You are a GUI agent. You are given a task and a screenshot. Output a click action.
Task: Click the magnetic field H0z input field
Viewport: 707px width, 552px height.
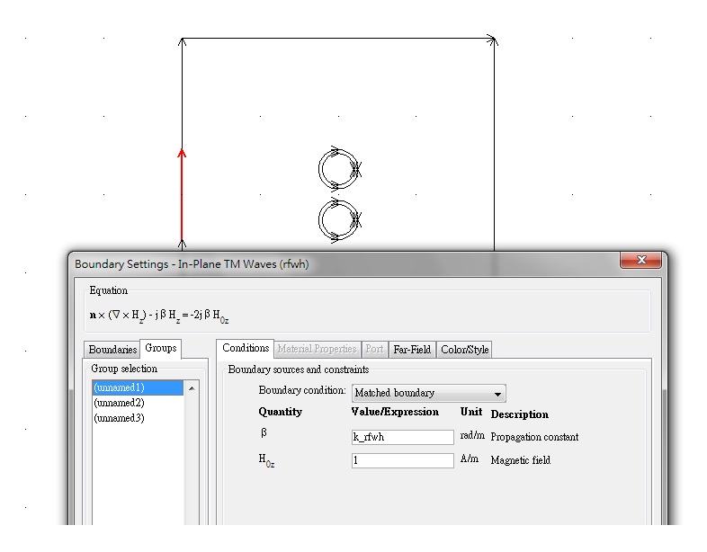click(402, 460)
